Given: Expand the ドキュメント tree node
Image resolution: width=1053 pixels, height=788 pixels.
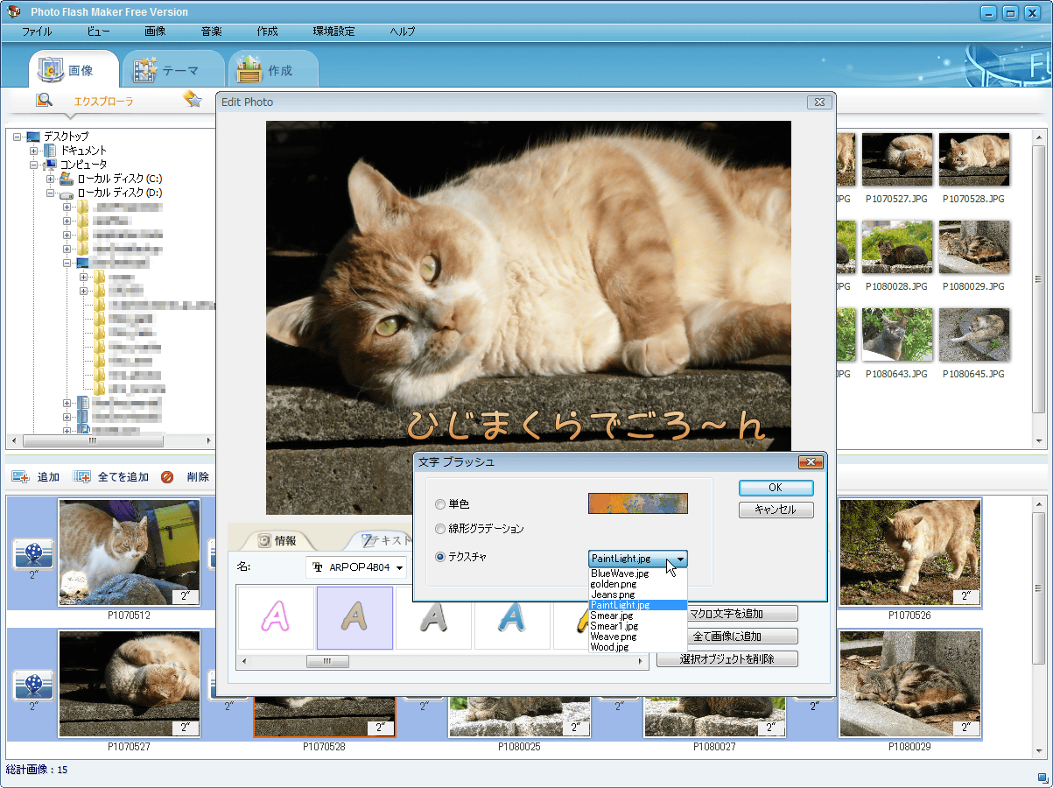Looking at the screenshot, I should pos(34,151).
